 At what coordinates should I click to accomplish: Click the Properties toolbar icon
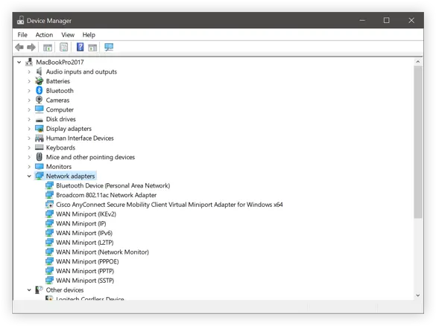[x=63, y=47]
